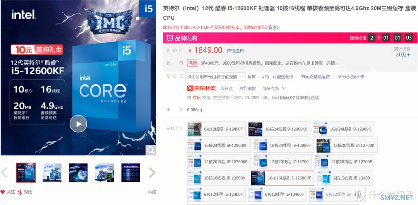Click the 满赠 promotion tag
Viewport: 418px width, 205px height.
click(x=193, y=63)
